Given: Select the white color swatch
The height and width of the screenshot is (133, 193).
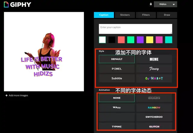Looking at the screenshot, I should (x=102, y=40).
